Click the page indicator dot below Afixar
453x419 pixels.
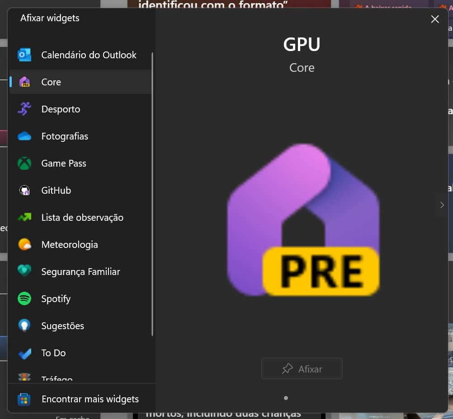click(x=286, y=398)
